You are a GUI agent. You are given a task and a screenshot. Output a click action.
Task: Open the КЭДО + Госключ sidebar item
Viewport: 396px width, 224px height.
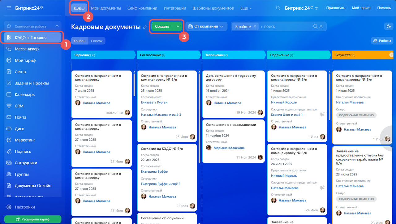32,37
